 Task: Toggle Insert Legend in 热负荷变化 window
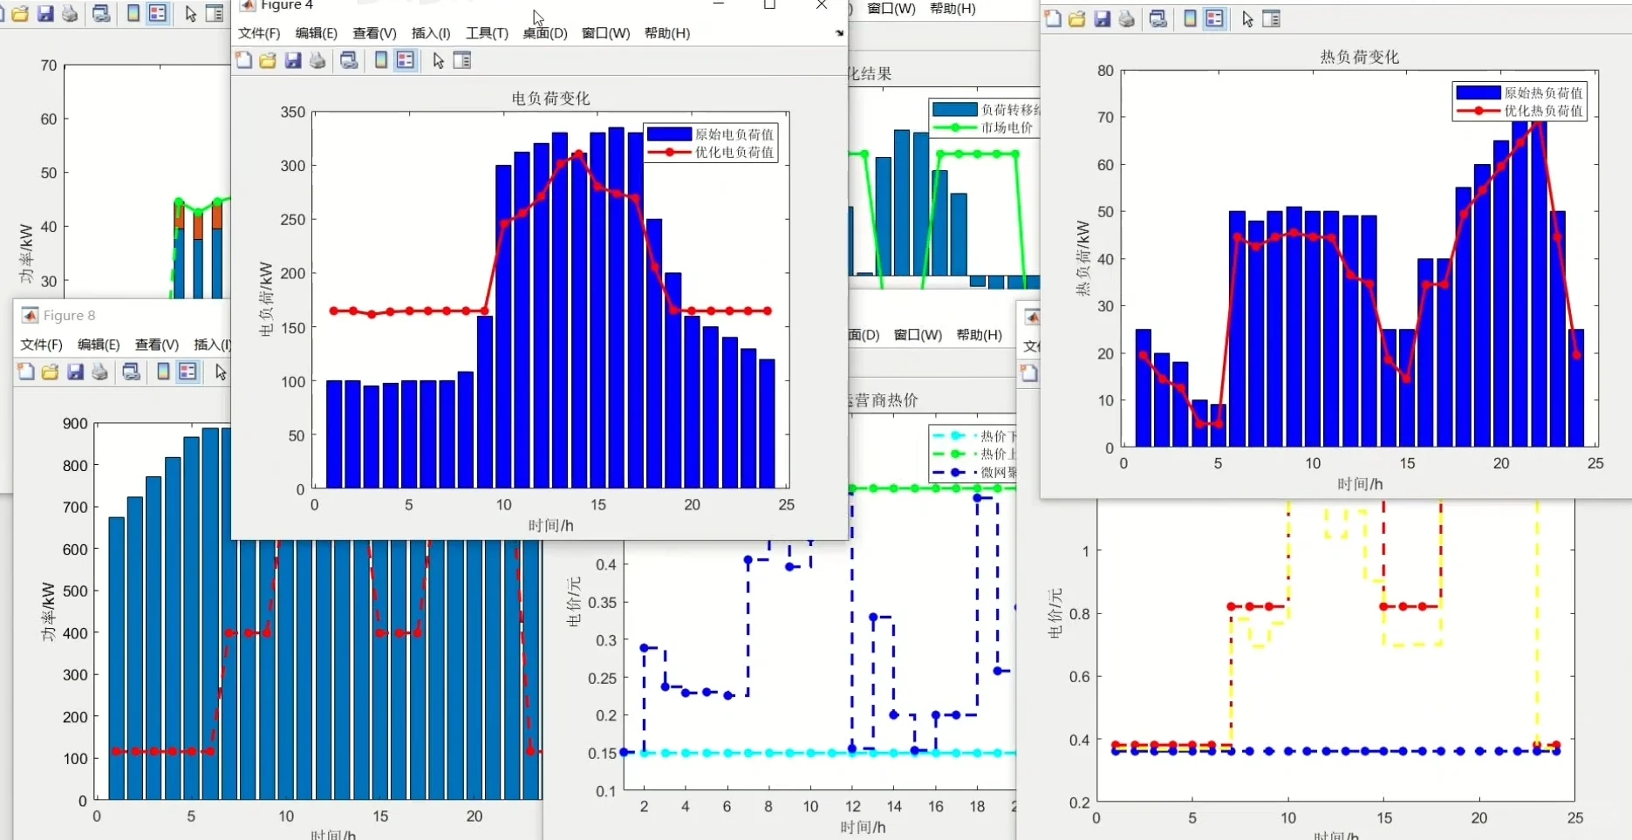pyautogui.click(x=1215, y=19)
